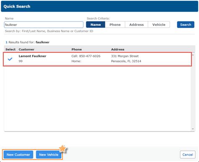This screenshot has height=162, width=199.
Task: Click the Customer column header
Action: coord(26,49)
